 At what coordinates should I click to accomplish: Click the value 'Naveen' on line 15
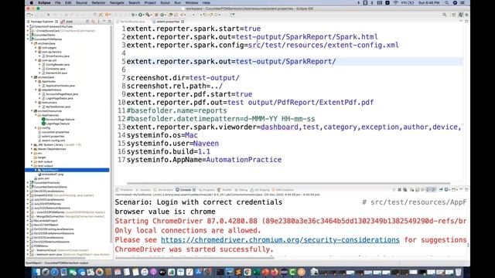(206, 144)
